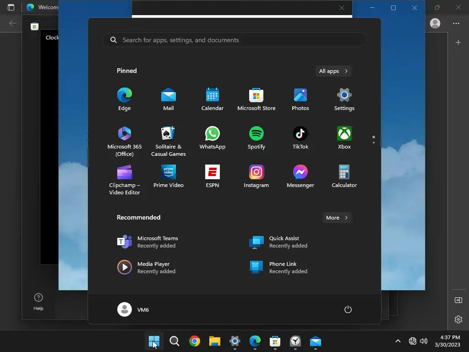The image size is (469, 352).
Task: Open the Edge profile avatar
Action: pos(435,23)
